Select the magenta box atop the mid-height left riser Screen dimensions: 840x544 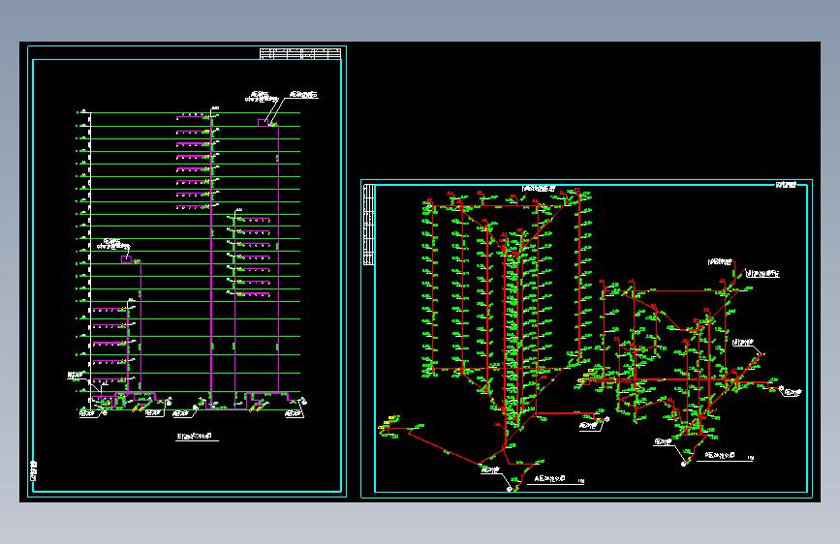126,259
